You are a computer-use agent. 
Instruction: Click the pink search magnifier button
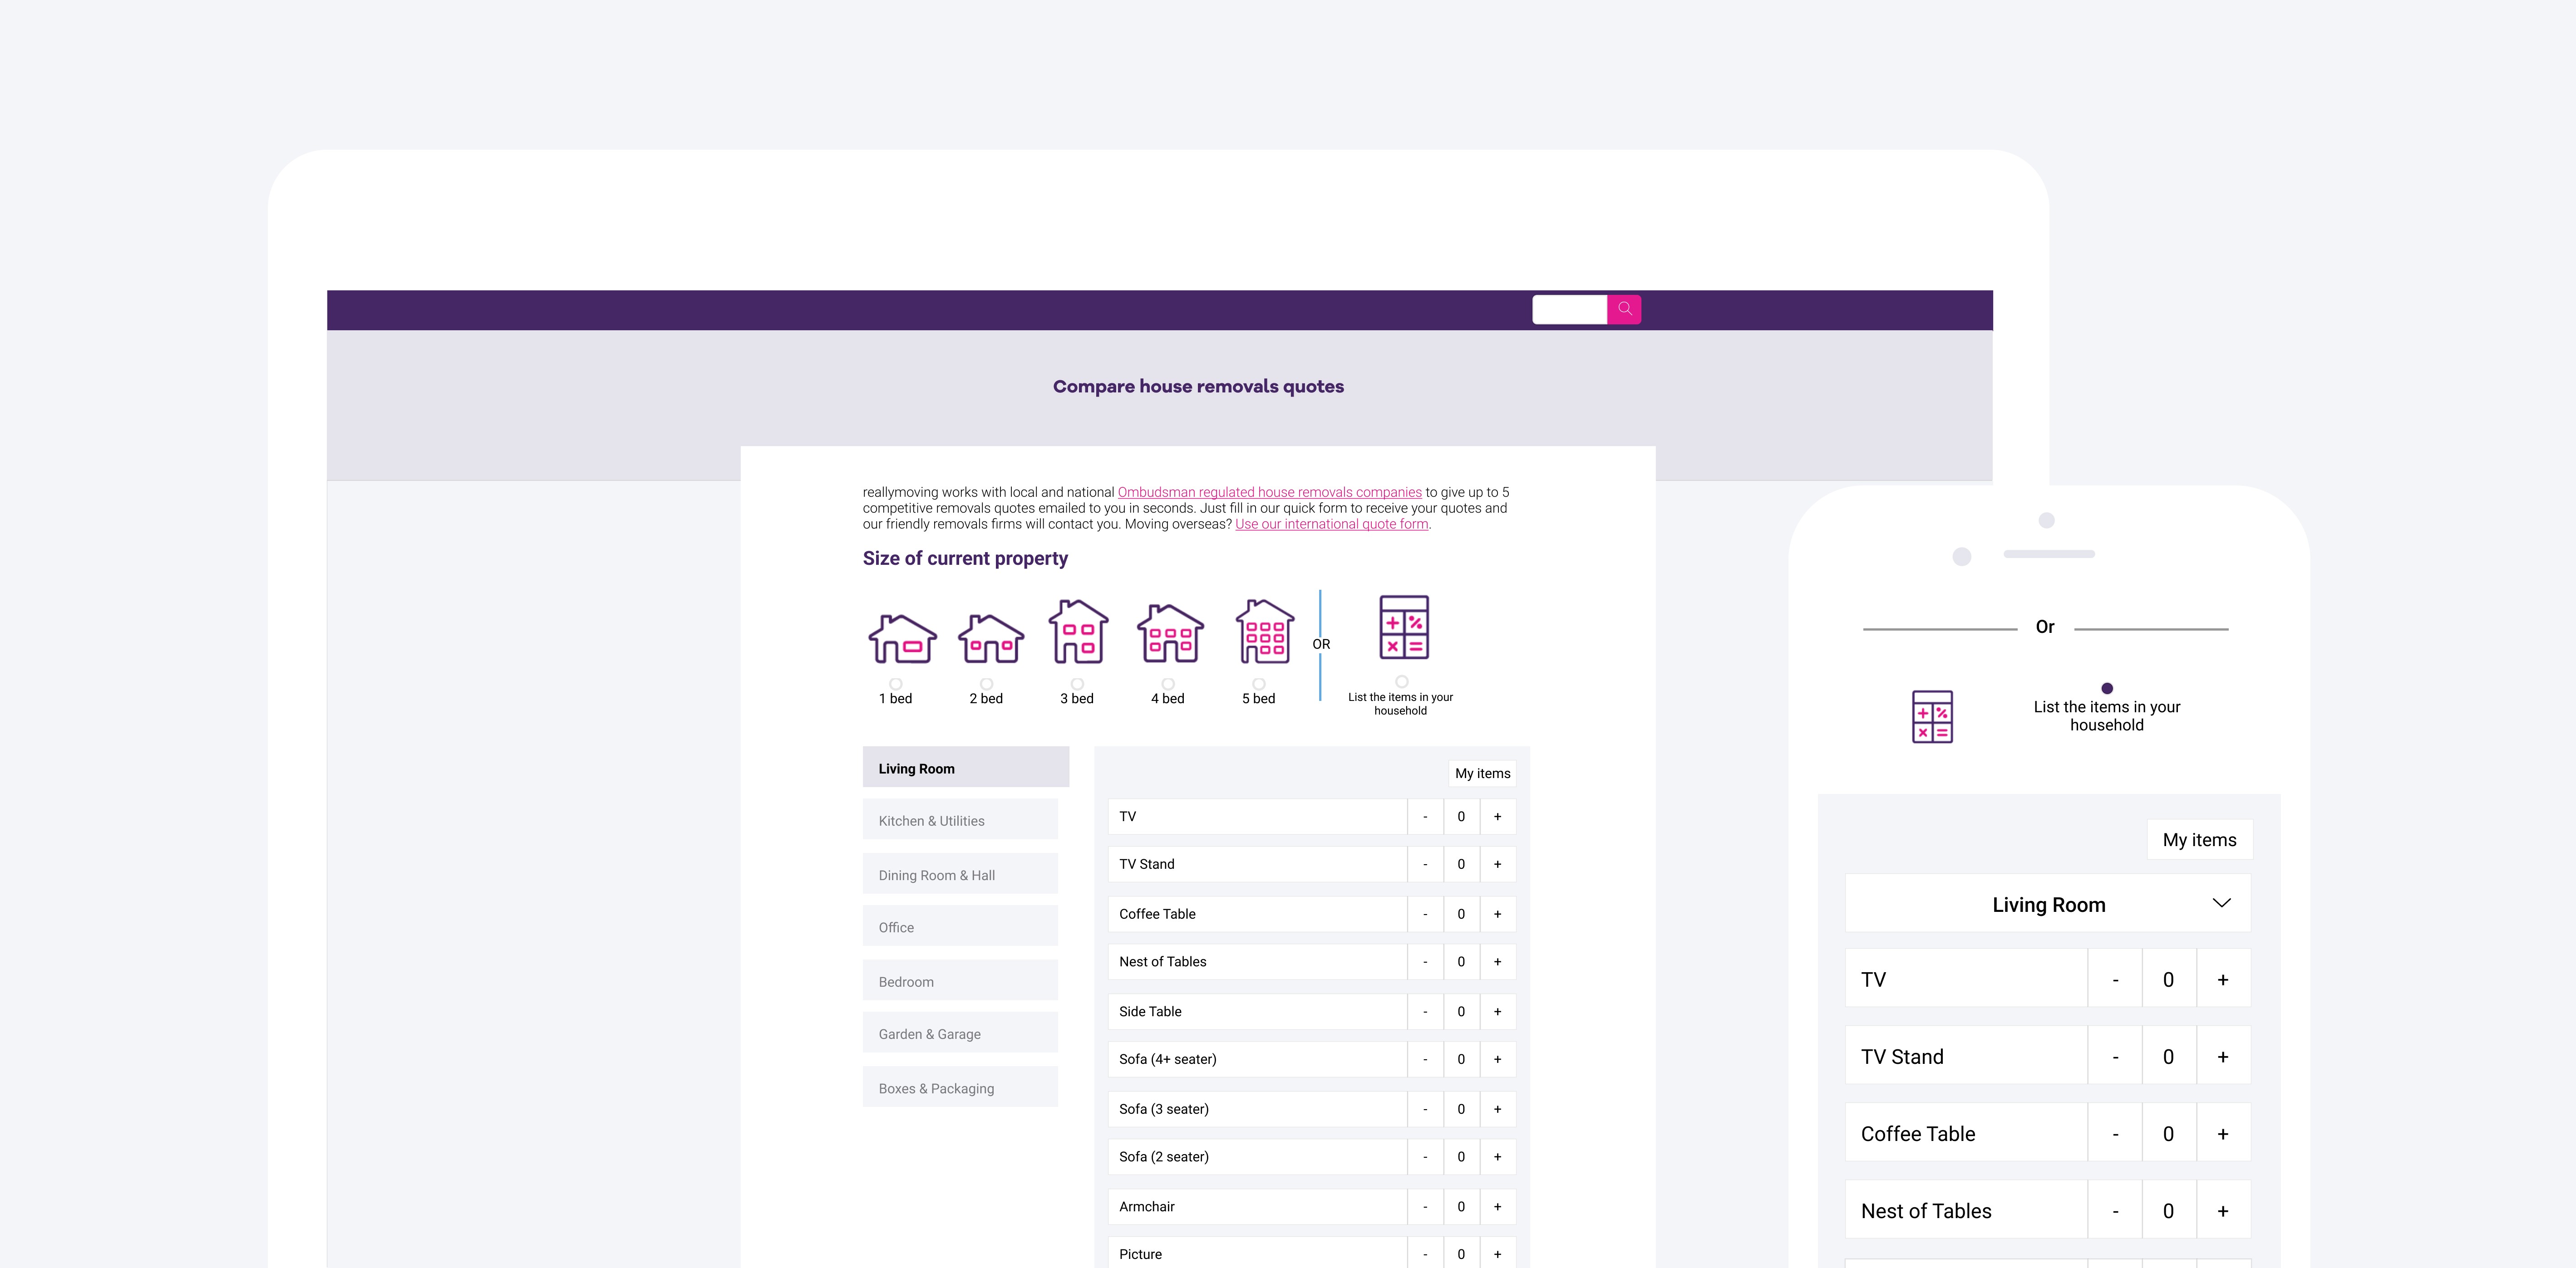tap(1624, 309)
